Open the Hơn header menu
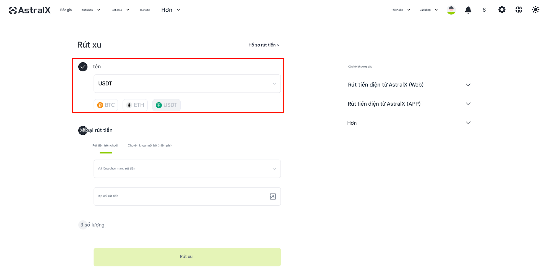The height and width of the screenshot is (279, 548). pyautogui.click(x=171, y=10)
